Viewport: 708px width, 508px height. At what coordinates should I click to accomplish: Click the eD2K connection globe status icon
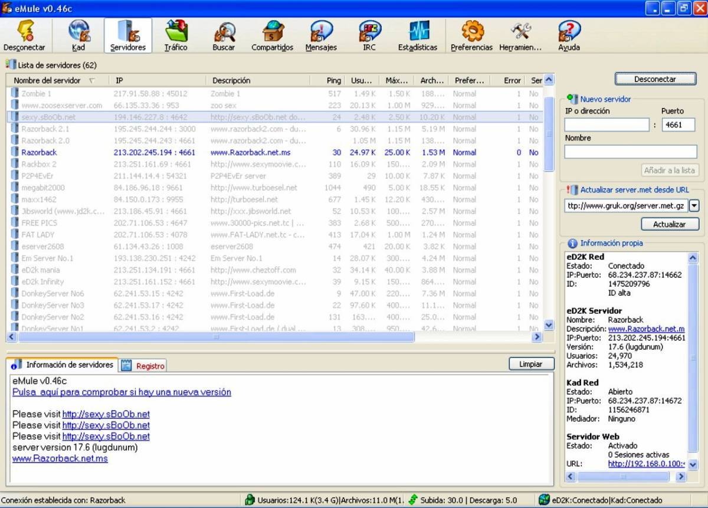point(544,500)
